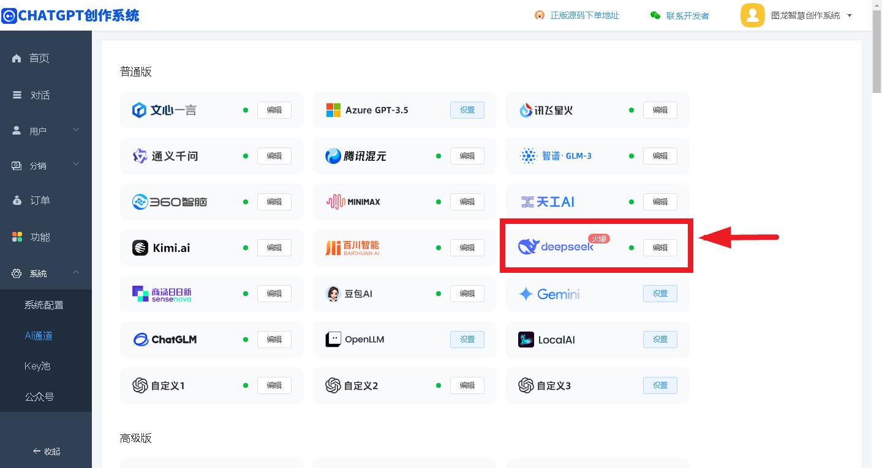Click 设置 button for Azure GPT-3.5
Screen dimensions: 882x468
coord(467,110)
